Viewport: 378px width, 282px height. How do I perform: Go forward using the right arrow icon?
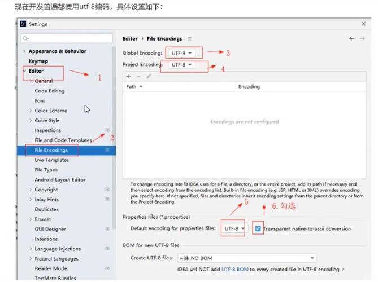point(362,38)
